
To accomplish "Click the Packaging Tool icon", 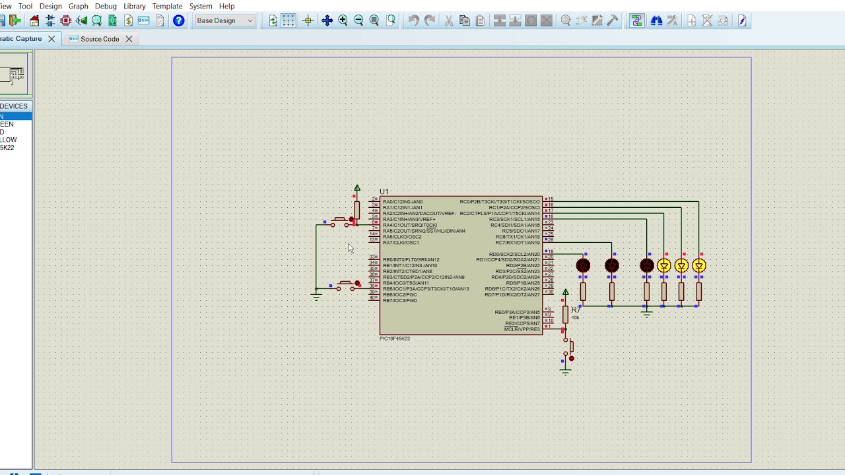I will click(x=597, y=20).
